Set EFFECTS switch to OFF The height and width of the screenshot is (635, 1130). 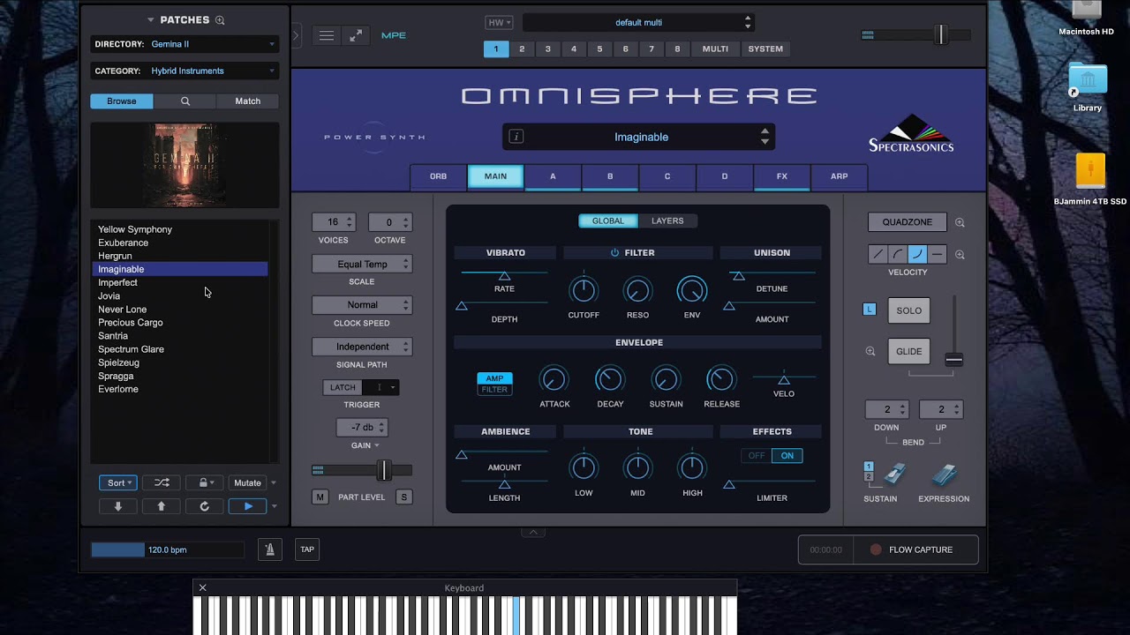pos(757,456)
